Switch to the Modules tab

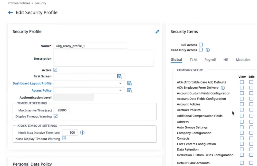243,60
